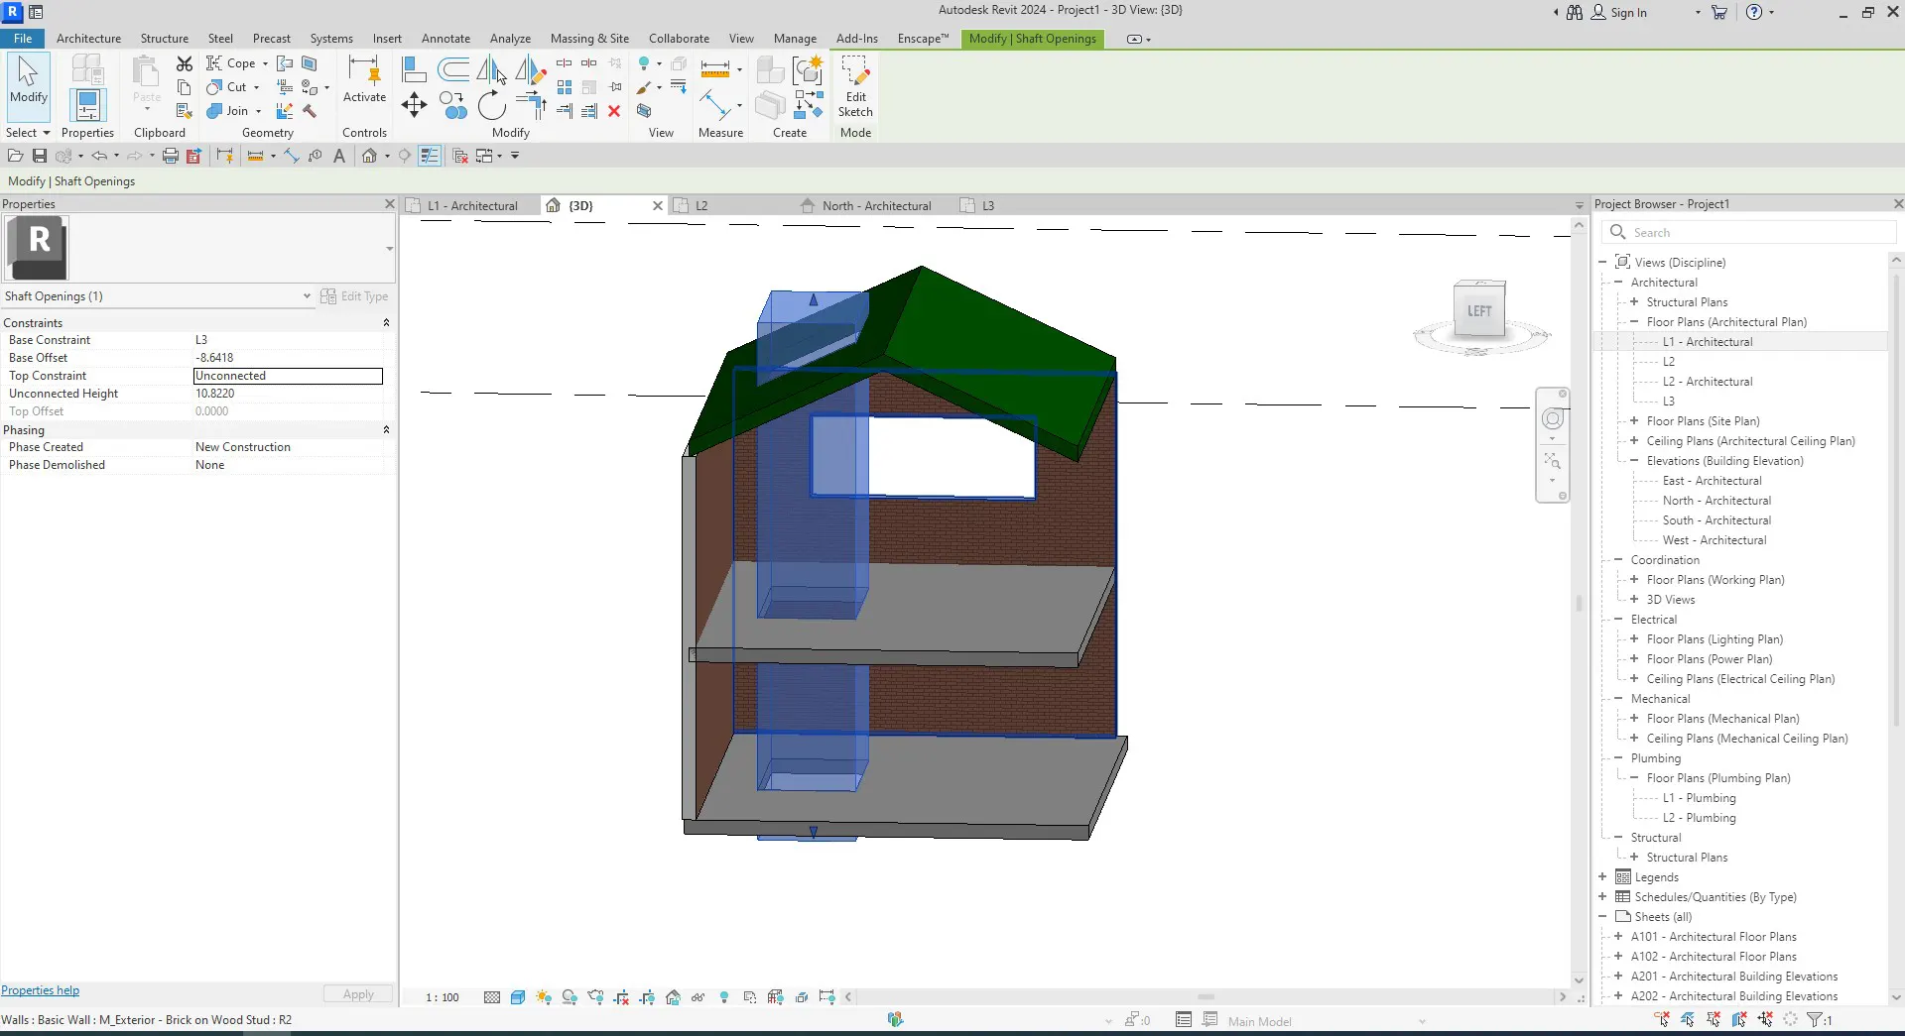Click the Apply button
This screenshot has width=1905, height=1036.
358,994
